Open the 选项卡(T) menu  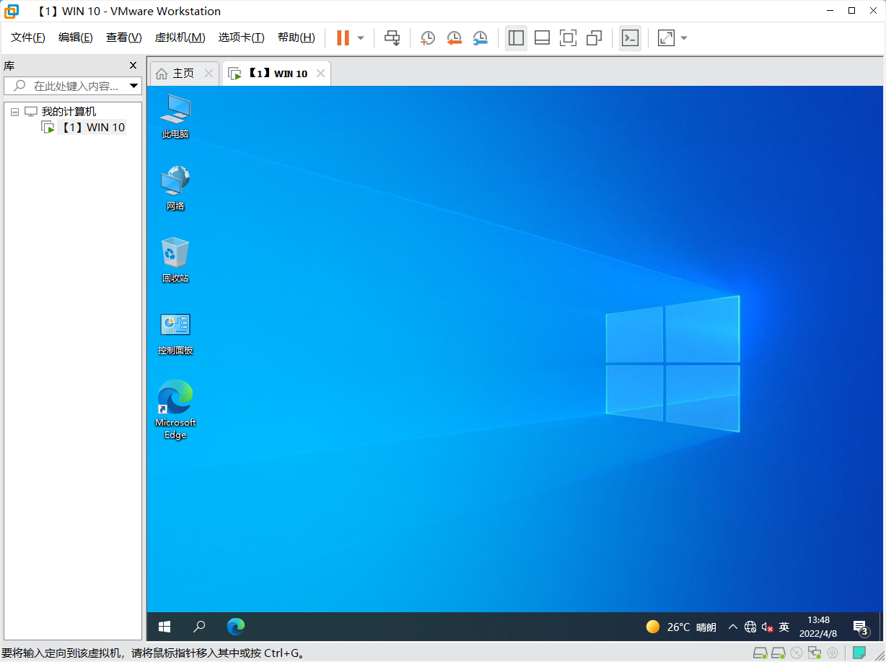[x=242, y=37]
